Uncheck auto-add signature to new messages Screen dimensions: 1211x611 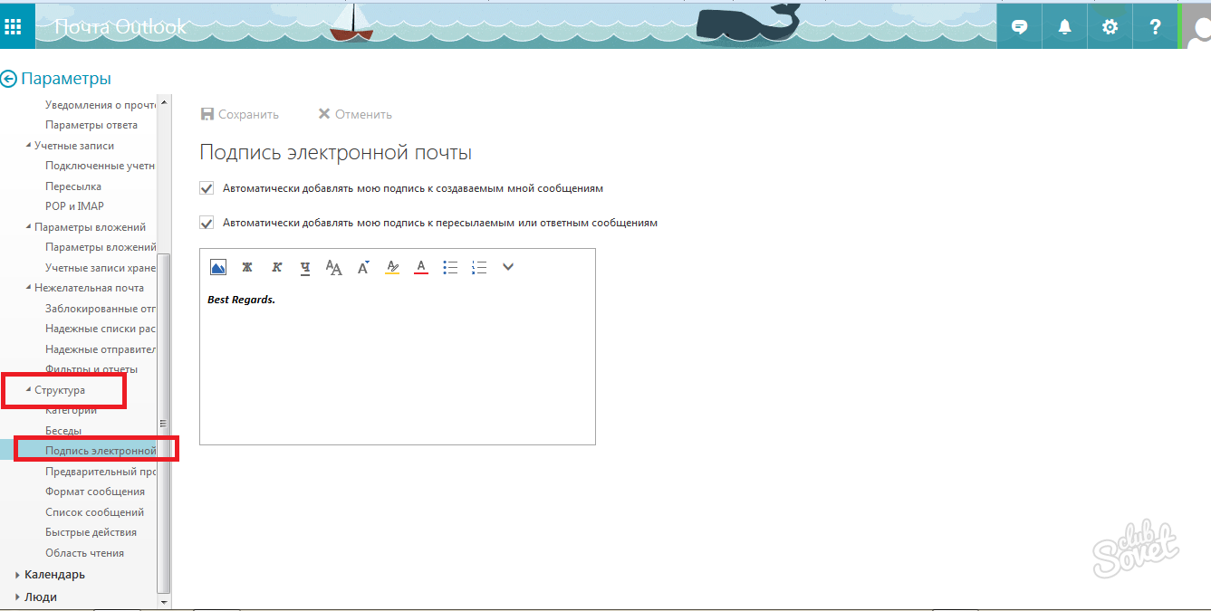207,188
